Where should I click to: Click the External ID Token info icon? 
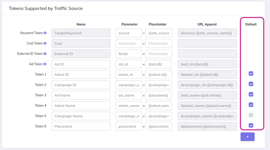tap(45, 54)
